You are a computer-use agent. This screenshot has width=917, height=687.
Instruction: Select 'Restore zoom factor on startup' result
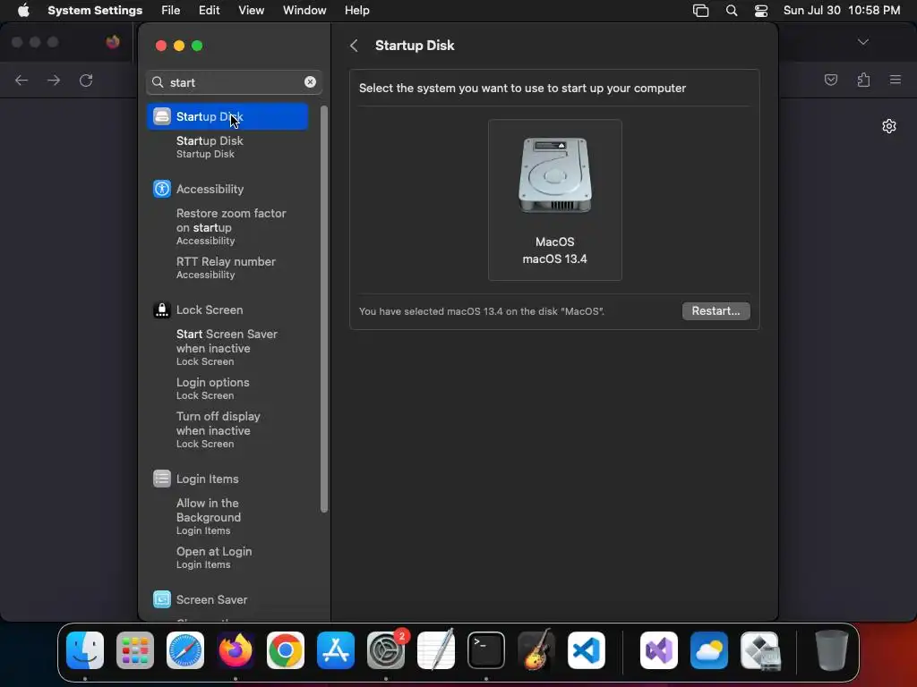[x=231, y=226]
